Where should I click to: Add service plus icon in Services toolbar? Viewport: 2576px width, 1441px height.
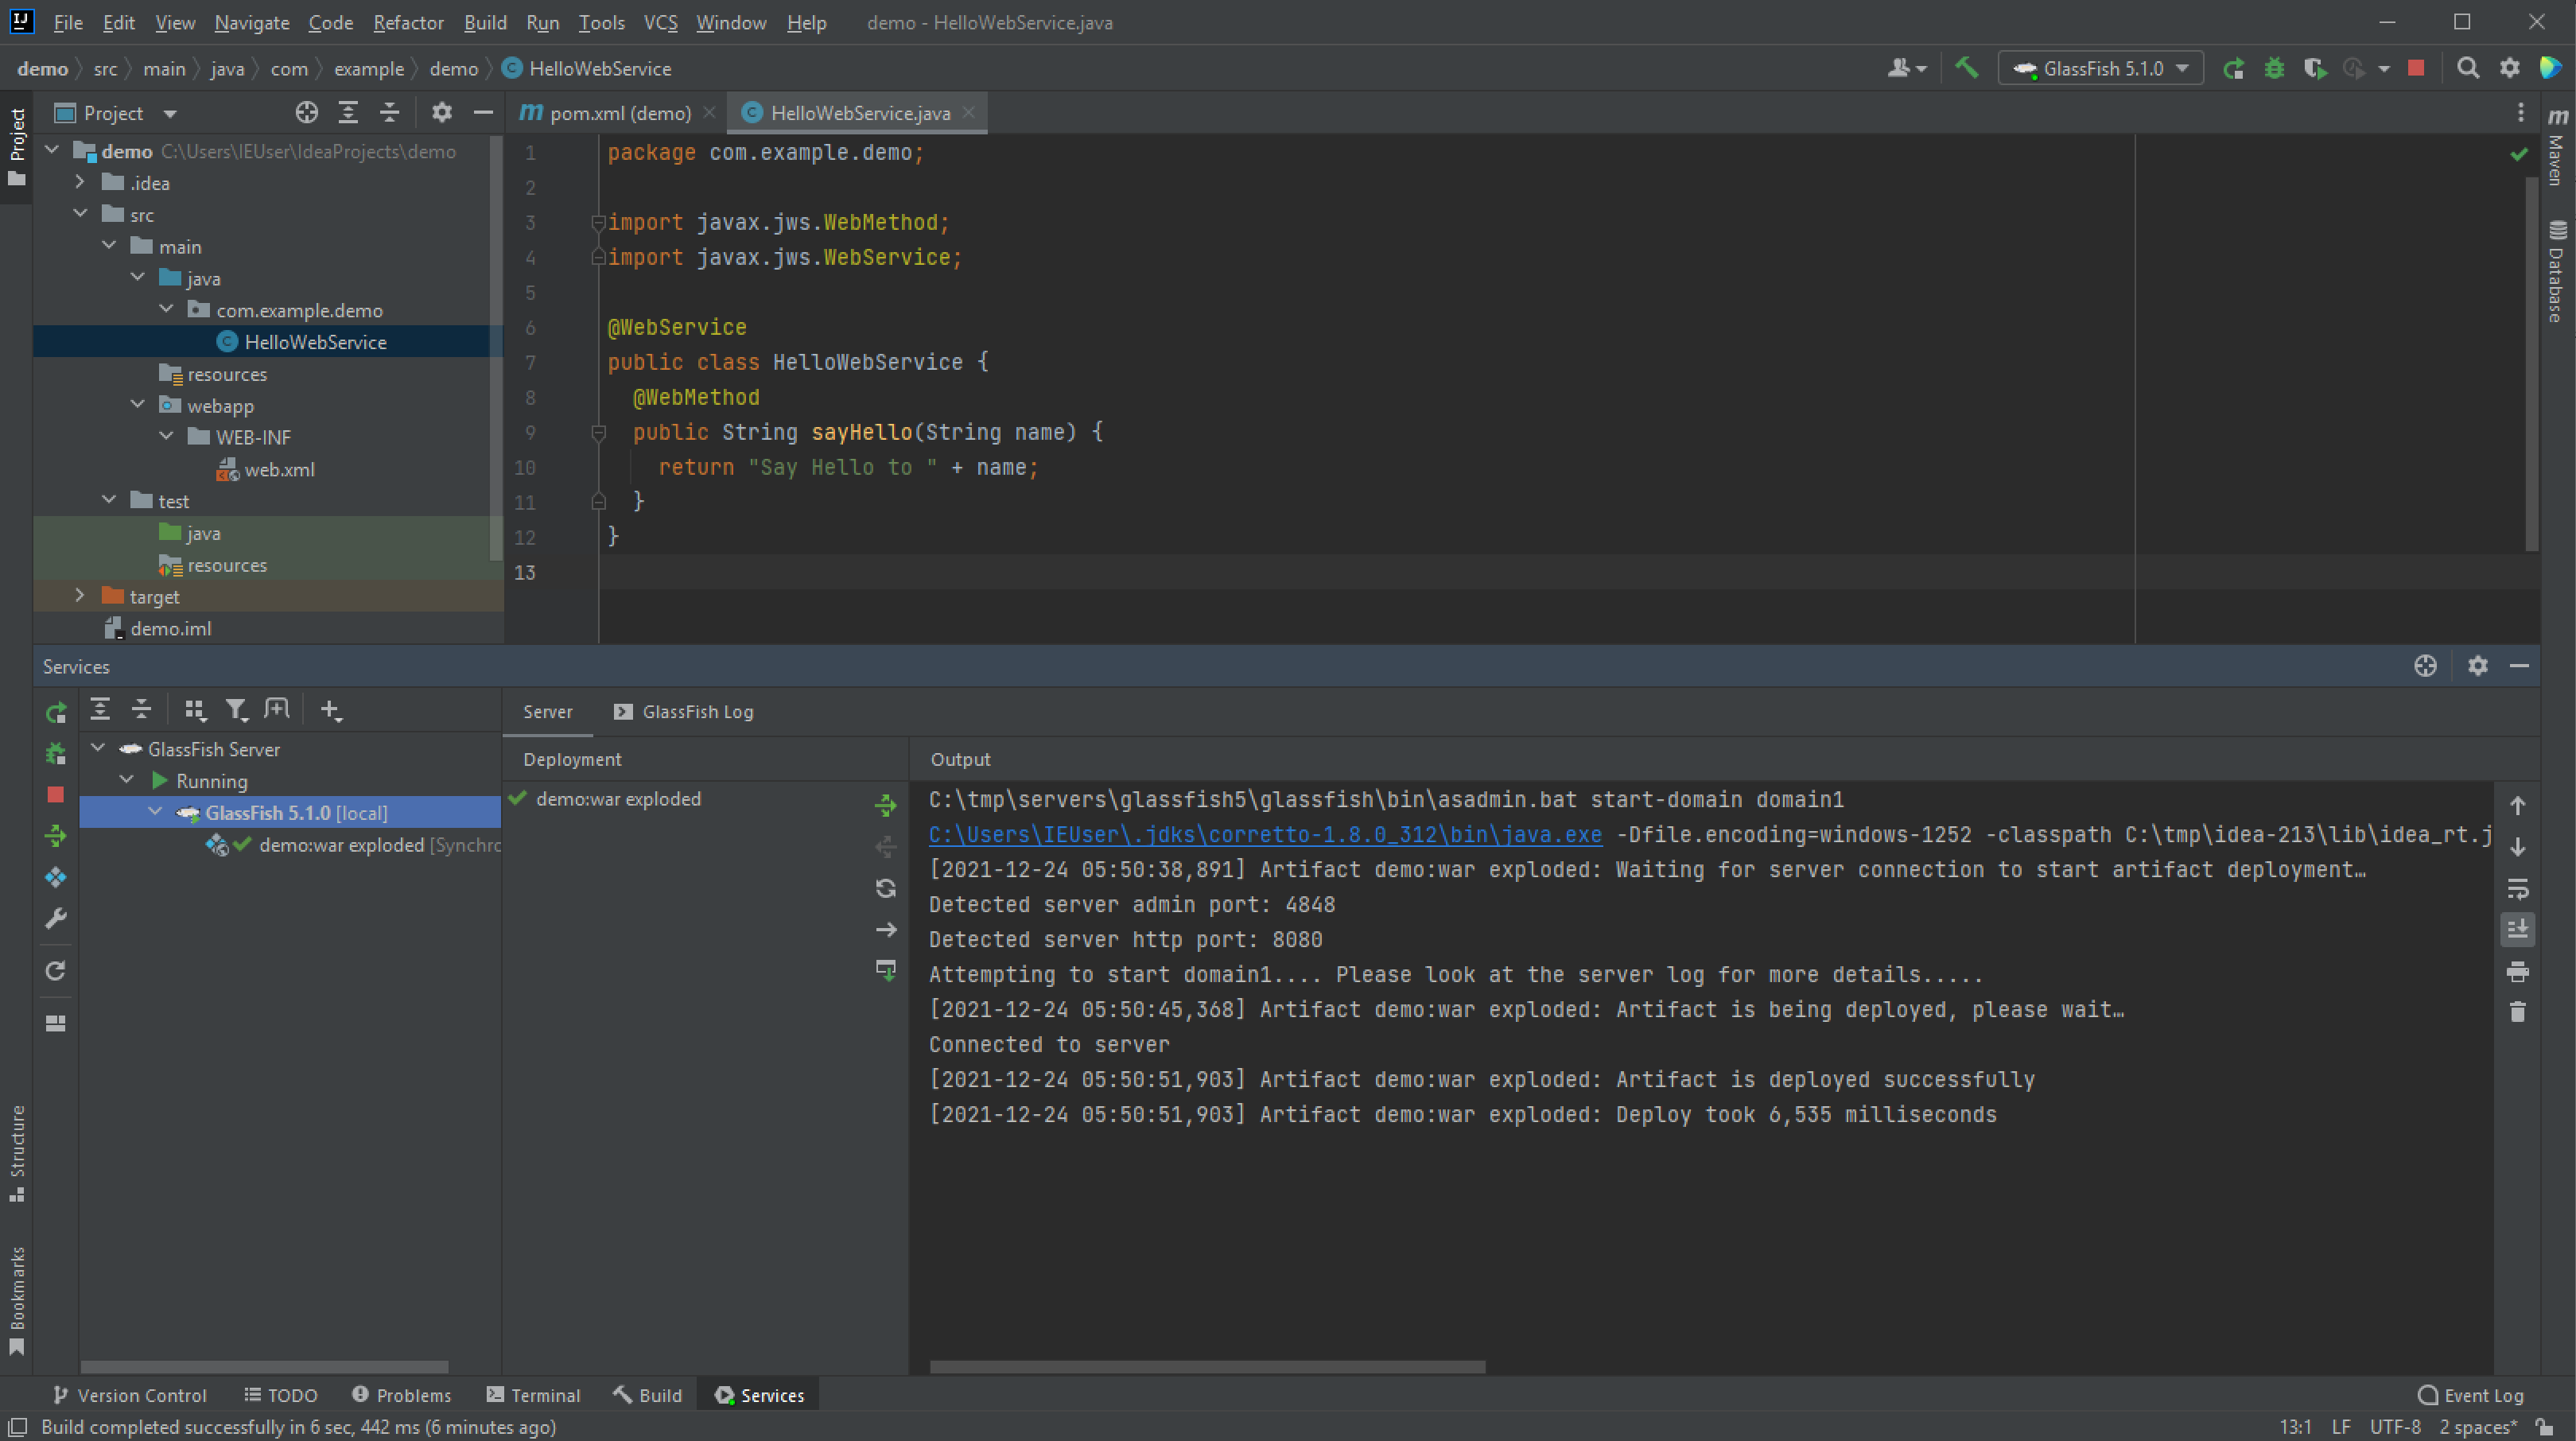pos(330,710)
